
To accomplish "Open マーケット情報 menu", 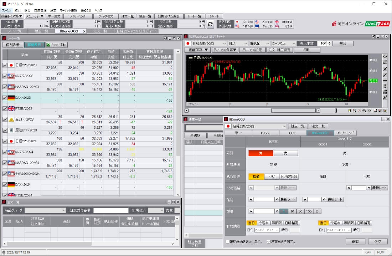I will coord(68,10).
